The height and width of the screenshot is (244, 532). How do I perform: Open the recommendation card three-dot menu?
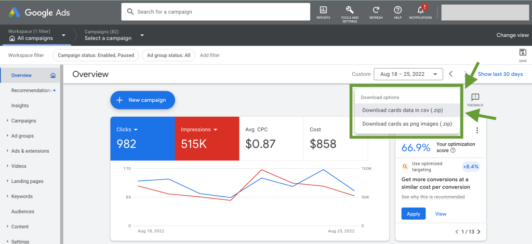(477, 130)
